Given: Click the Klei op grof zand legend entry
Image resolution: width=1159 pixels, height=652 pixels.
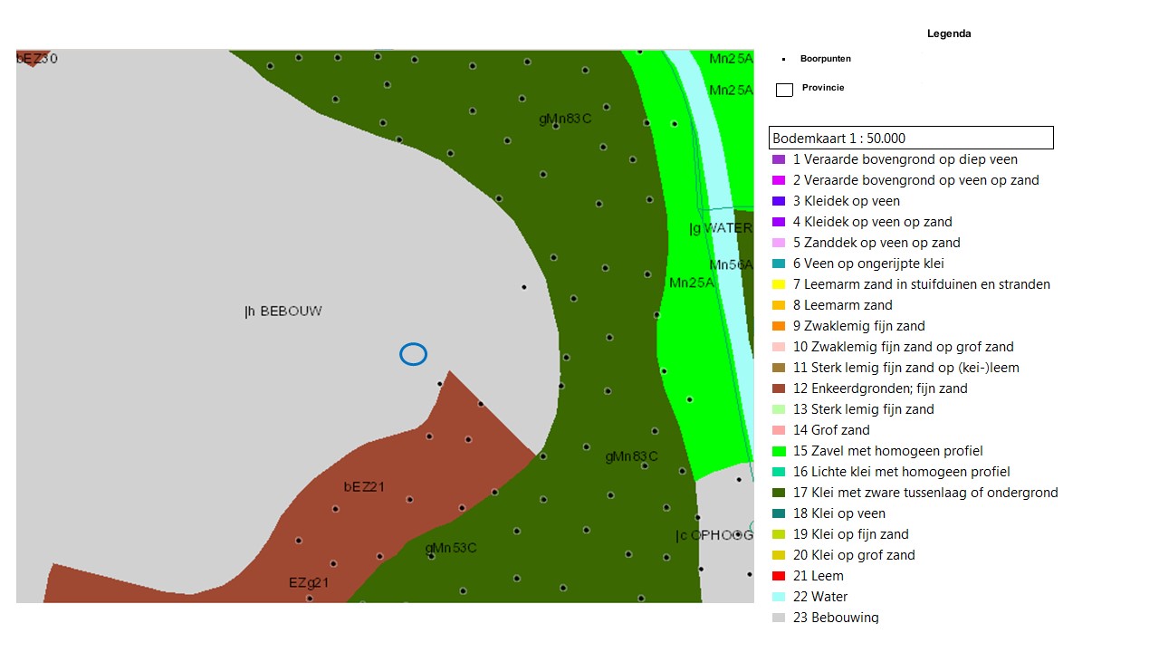Looking at the screenshot, I should (854, 555).
